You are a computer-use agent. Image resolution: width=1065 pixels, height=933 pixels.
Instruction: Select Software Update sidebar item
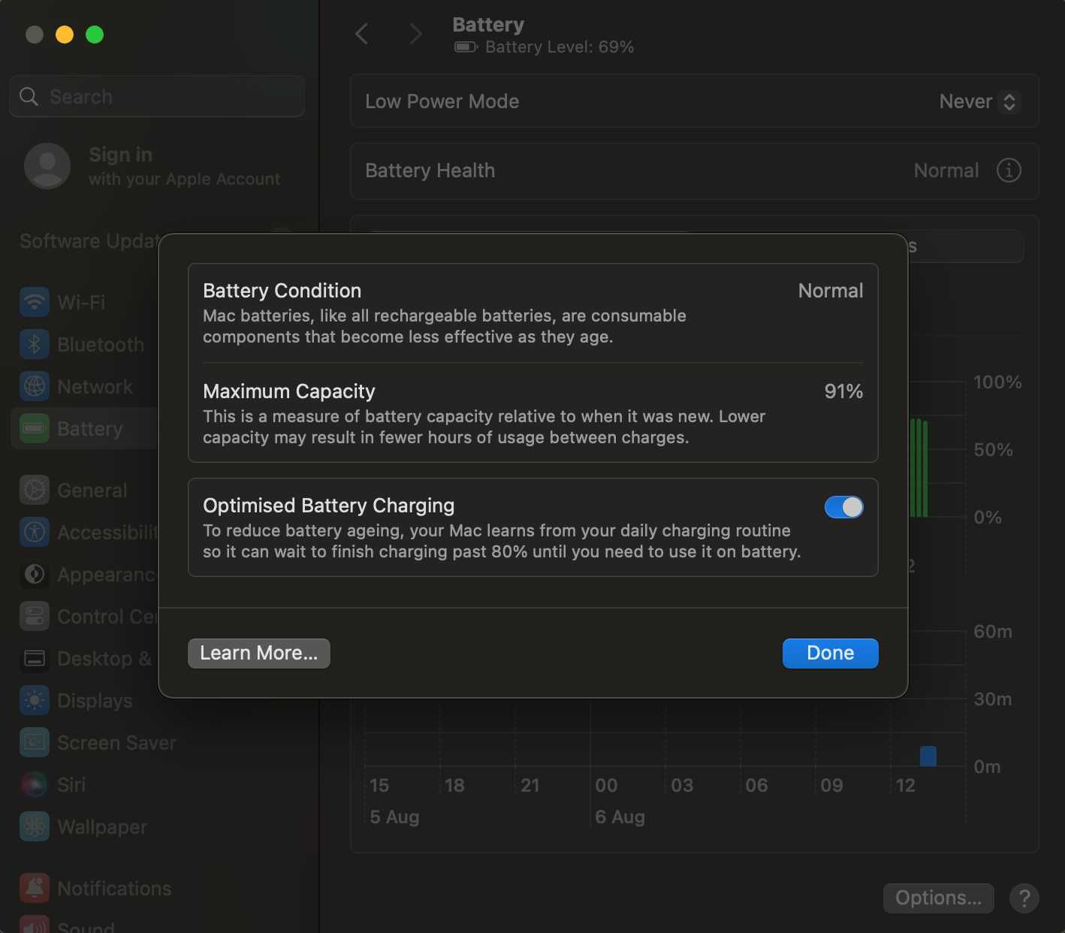(89, 241)
